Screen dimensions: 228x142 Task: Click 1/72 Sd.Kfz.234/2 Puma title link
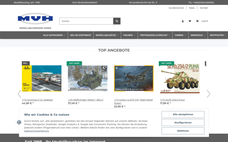172,100
